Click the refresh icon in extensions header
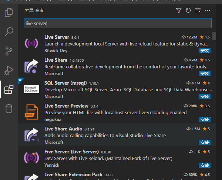Viewport: 222px width, 180px height. [188, 10]
